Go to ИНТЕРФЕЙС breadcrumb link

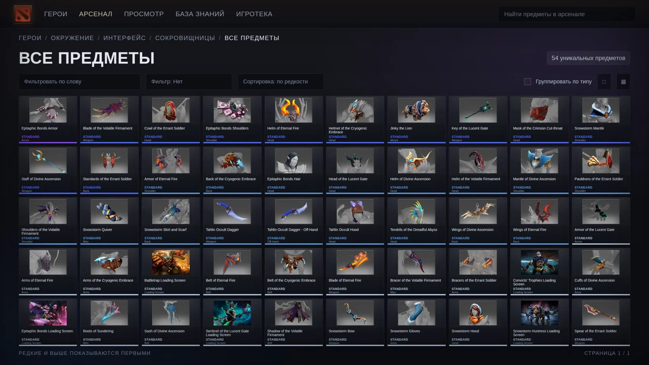pyautogui.click(x=124, y=38)
